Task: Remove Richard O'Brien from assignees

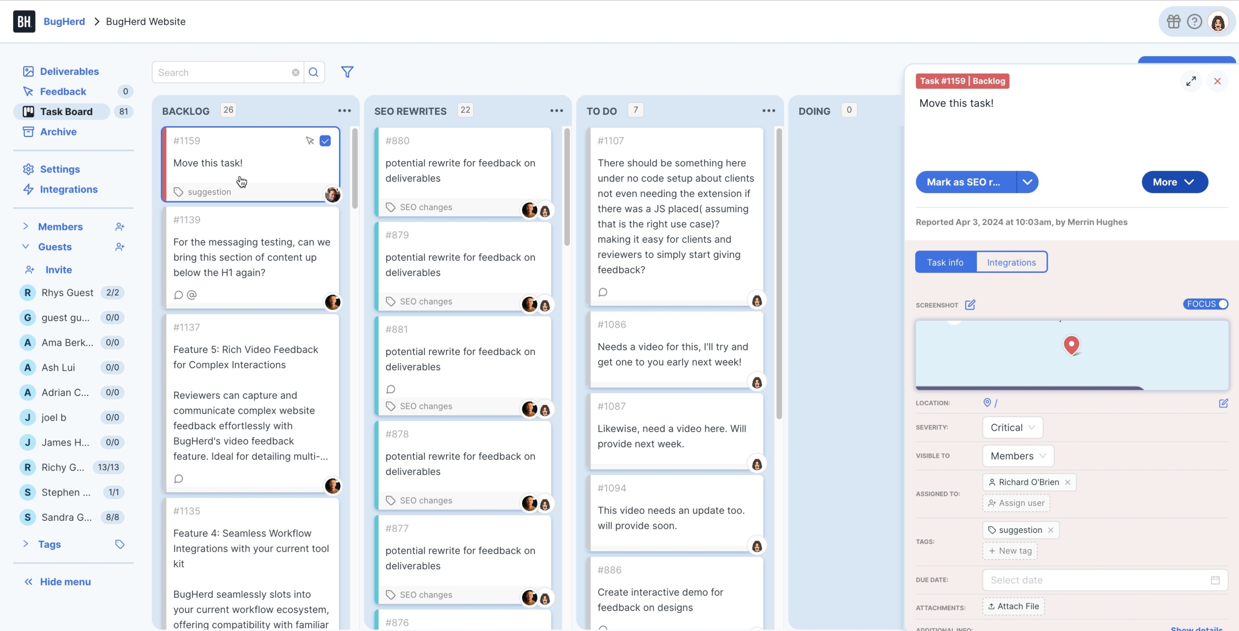Action: tap(1068, 482)
